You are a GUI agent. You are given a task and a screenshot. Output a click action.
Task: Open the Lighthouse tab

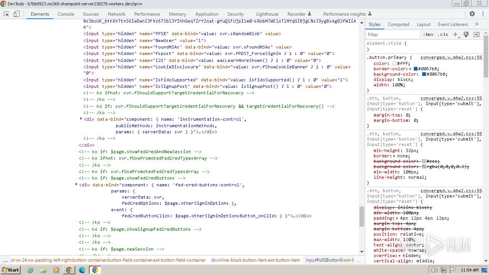pos(267,14)
